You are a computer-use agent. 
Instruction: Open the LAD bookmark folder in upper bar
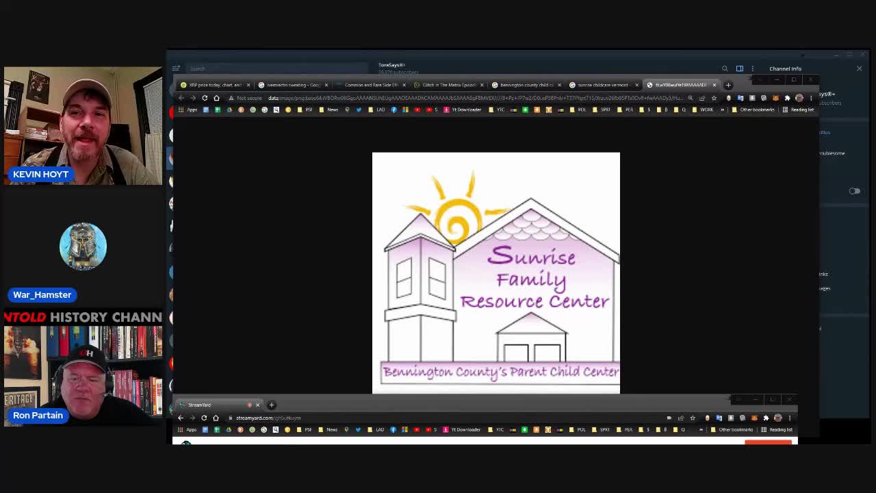tap(377, 110)
